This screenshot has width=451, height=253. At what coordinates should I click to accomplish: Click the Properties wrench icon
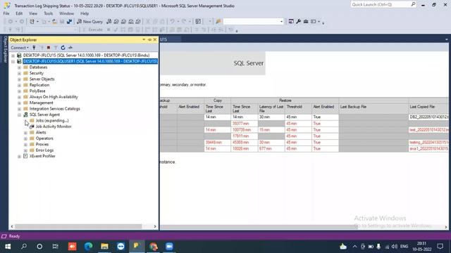[x=299, y=22]
